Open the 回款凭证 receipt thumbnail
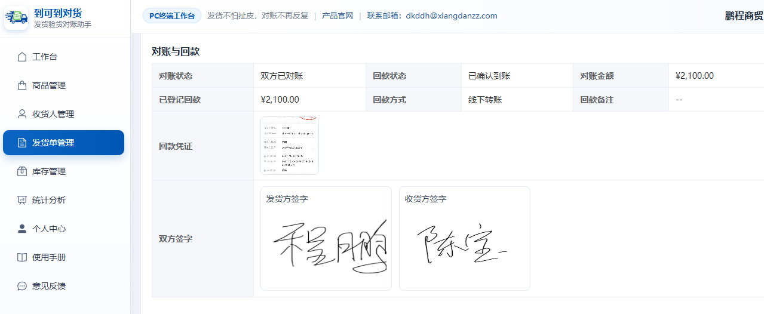Viewport: 764px width, 314px height. tap(290, 146)
